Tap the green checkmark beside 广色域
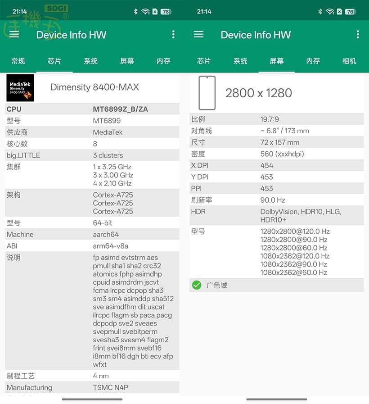 (x=197, y=285)
